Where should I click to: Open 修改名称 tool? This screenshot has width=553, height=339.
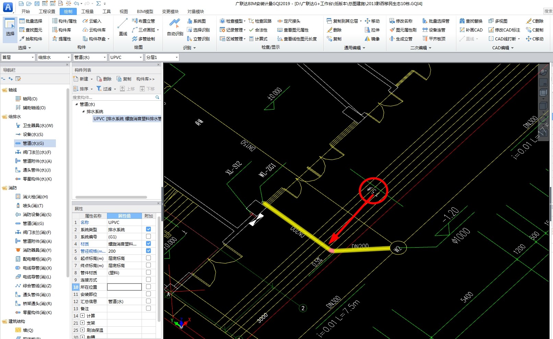coord(401,21)
